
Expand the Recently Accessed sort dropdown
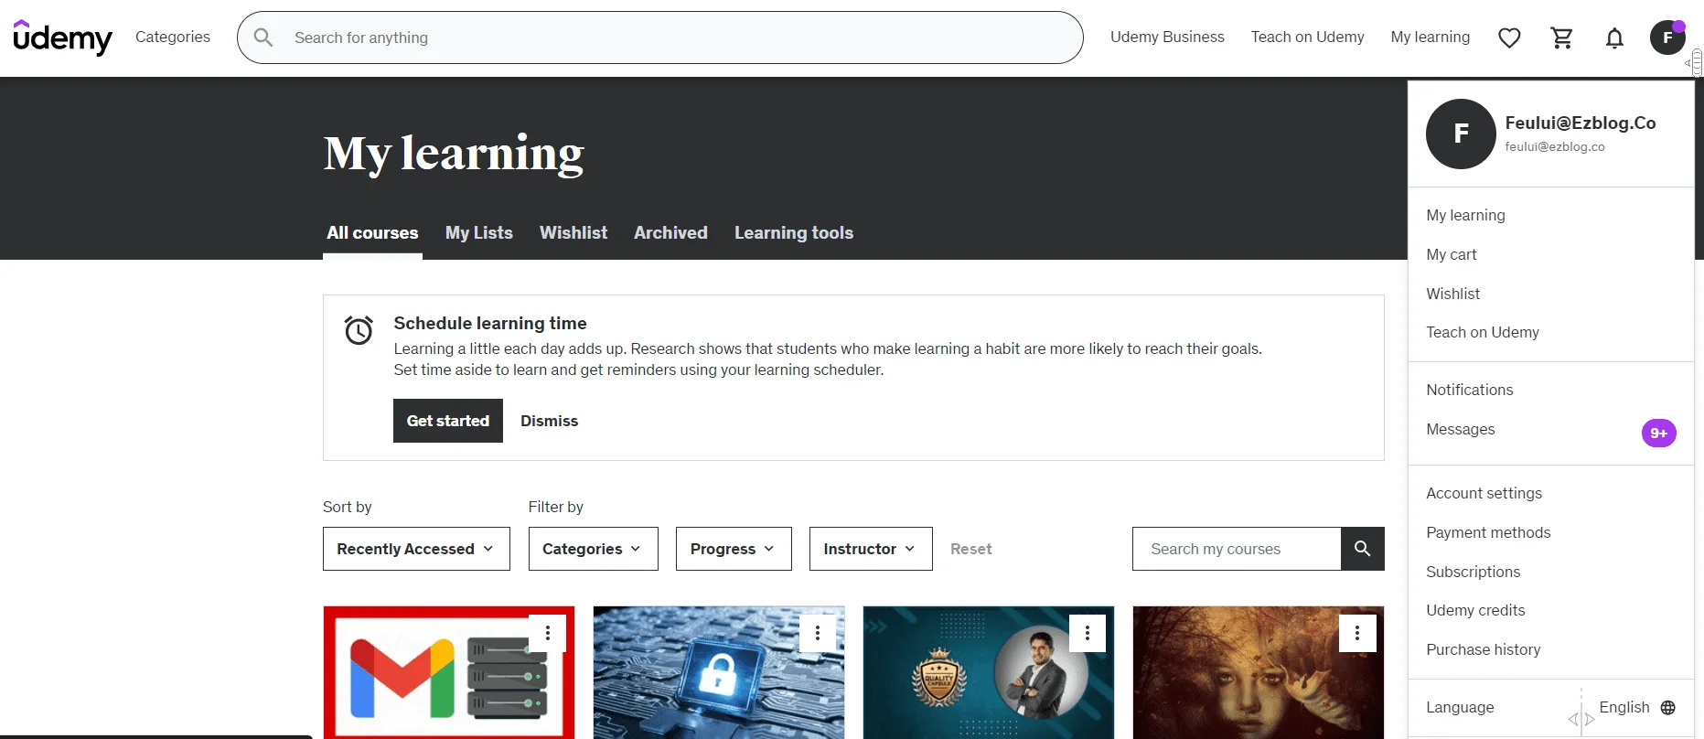[x=416, y=549]
